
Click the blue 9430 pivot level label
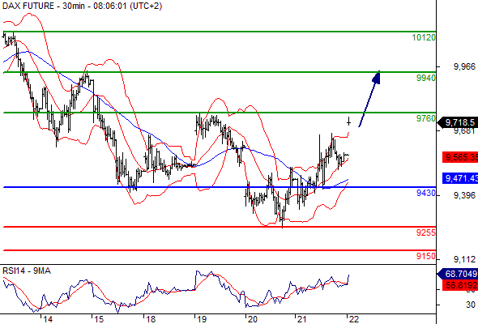[426, 193]
